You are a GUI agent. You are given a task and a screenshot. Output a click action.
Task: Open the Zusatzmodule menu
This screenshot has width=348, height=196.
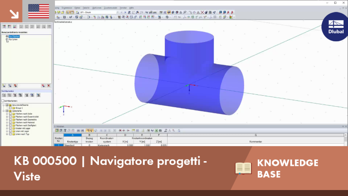(110, 8)
